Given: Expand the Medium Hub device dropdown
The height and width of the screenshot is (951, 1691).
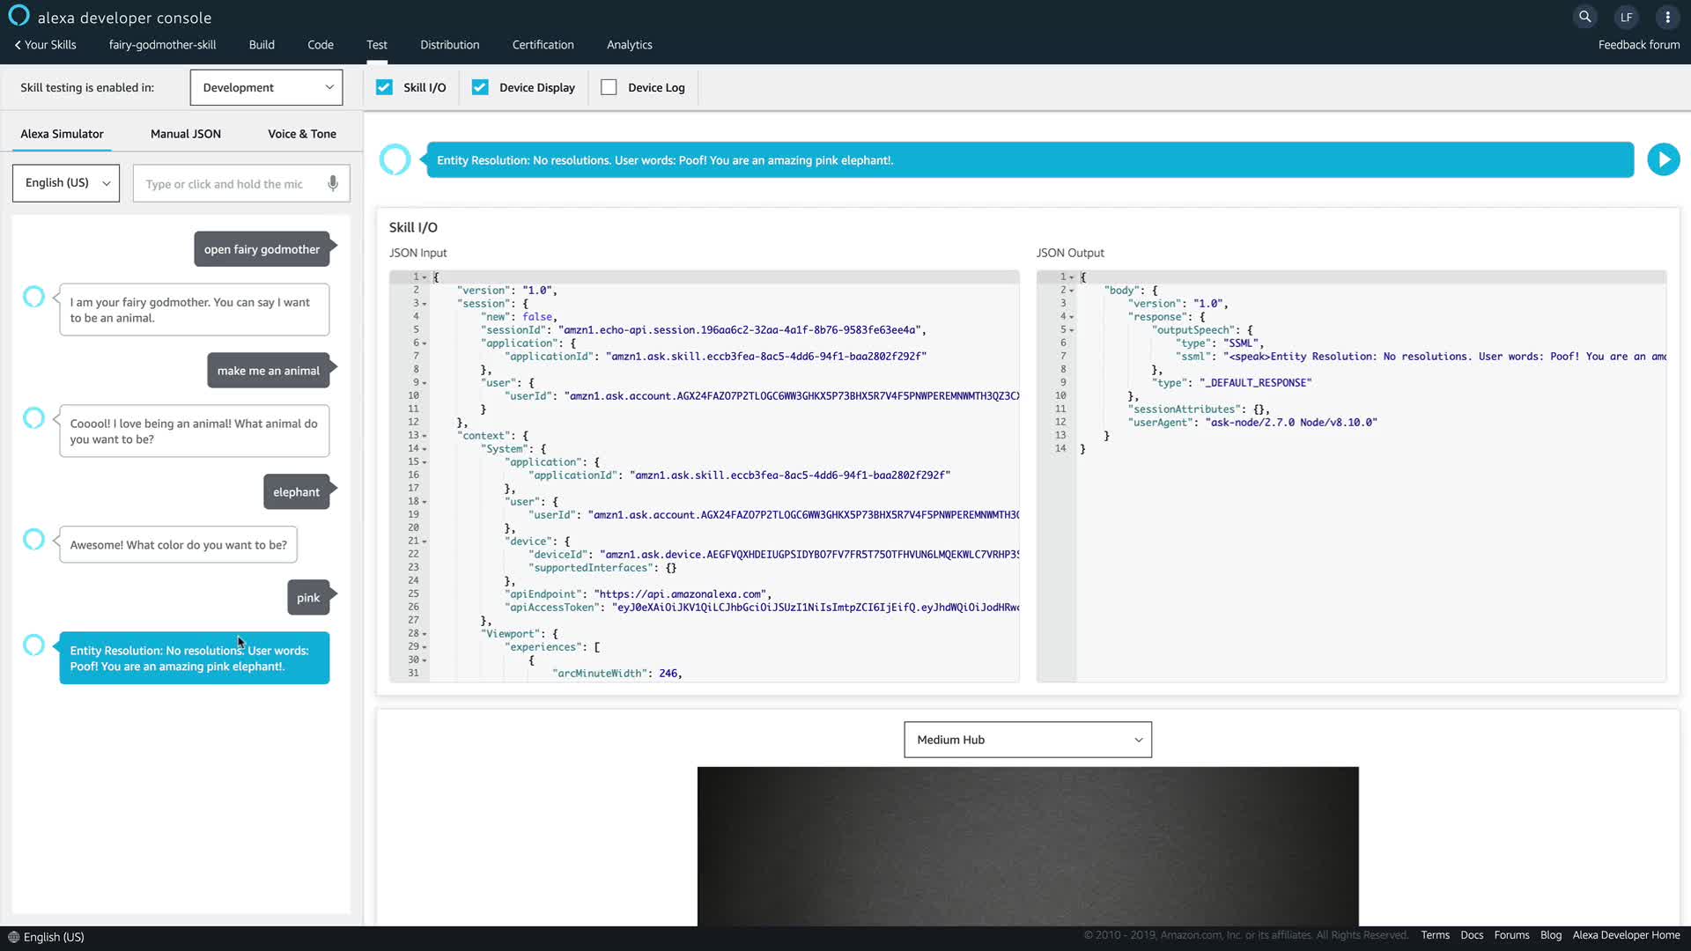Looking at the screenshot, I should [1027, 740].
